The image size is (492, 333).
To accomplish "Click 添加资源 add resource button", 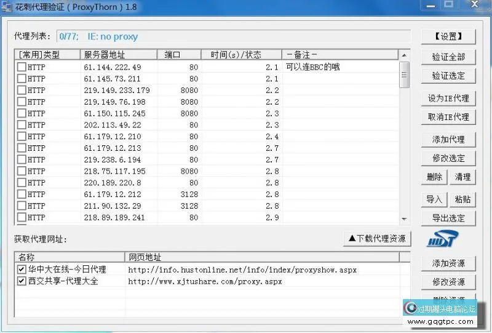I will [x=448, y=263].
